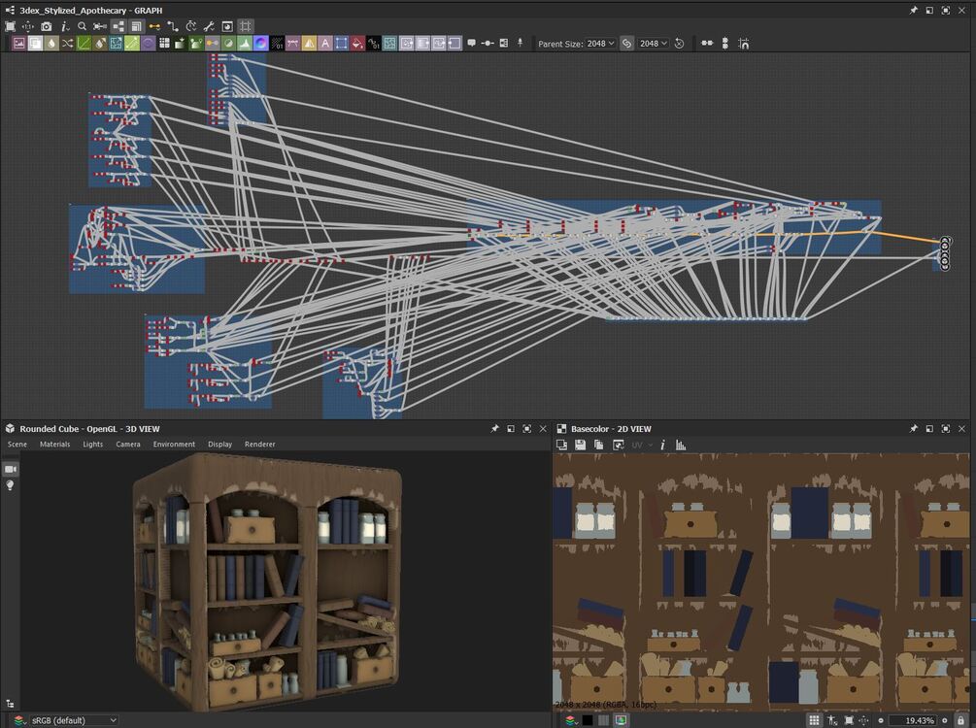The height and width of the screenshot is (728, 976).
Task: Fit image to 2D view button
Action: (849, 720)
